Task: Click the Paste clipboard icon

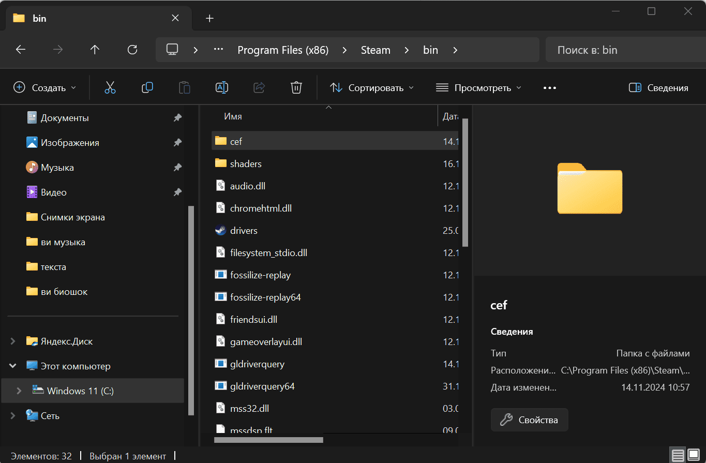Action: 185,87
